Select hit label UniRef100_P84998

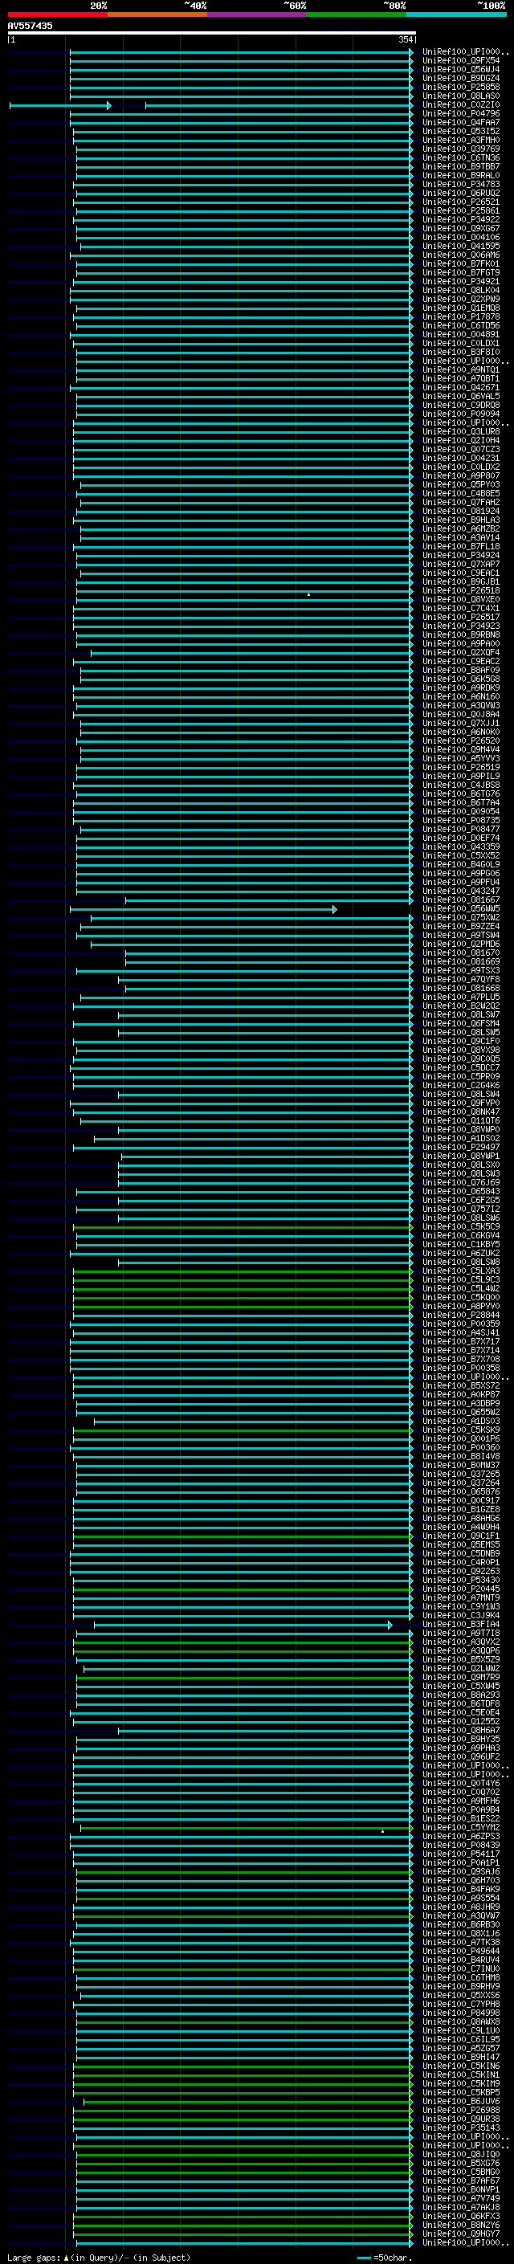(461, 2013)
